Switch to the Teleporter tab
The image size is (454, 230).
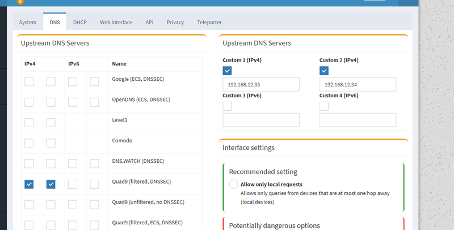tap(209, 22)
